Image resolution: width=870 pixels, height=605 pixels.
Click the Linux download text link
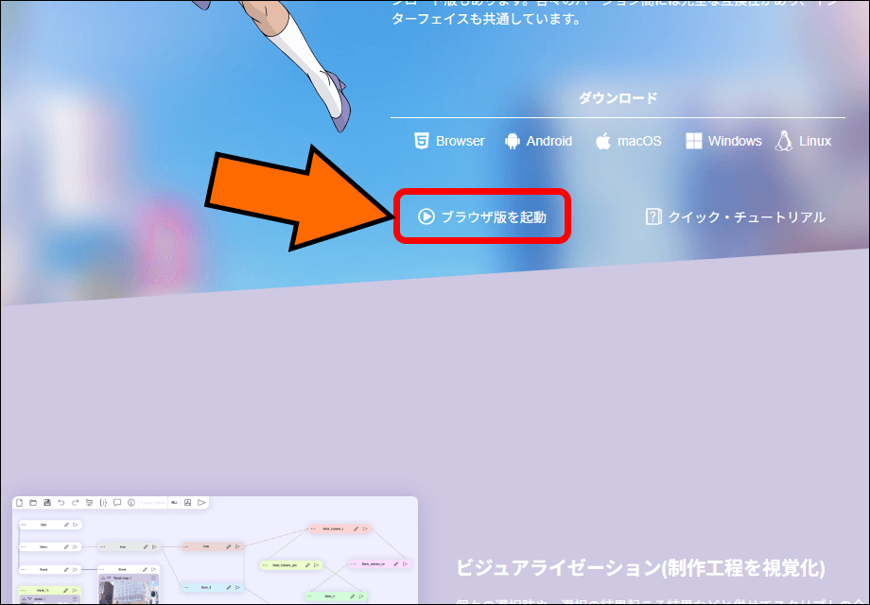[x=814, y=141]
